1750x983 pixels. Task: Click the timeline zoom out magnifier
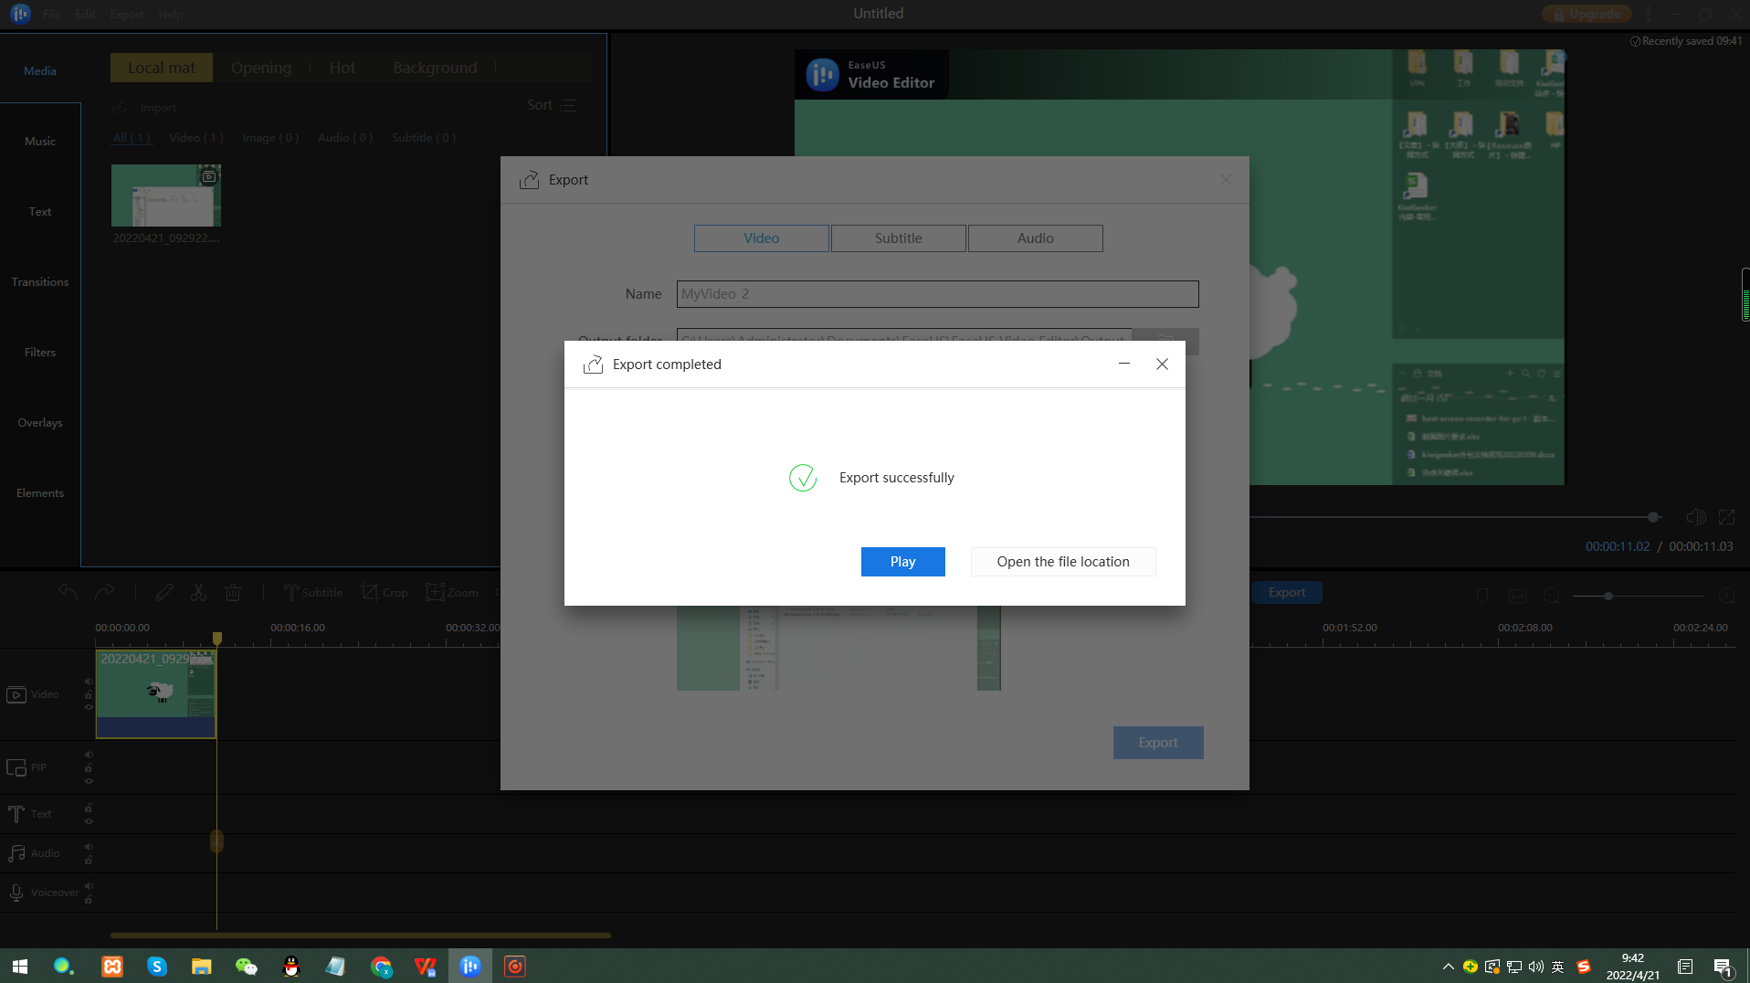(1552, 596)
